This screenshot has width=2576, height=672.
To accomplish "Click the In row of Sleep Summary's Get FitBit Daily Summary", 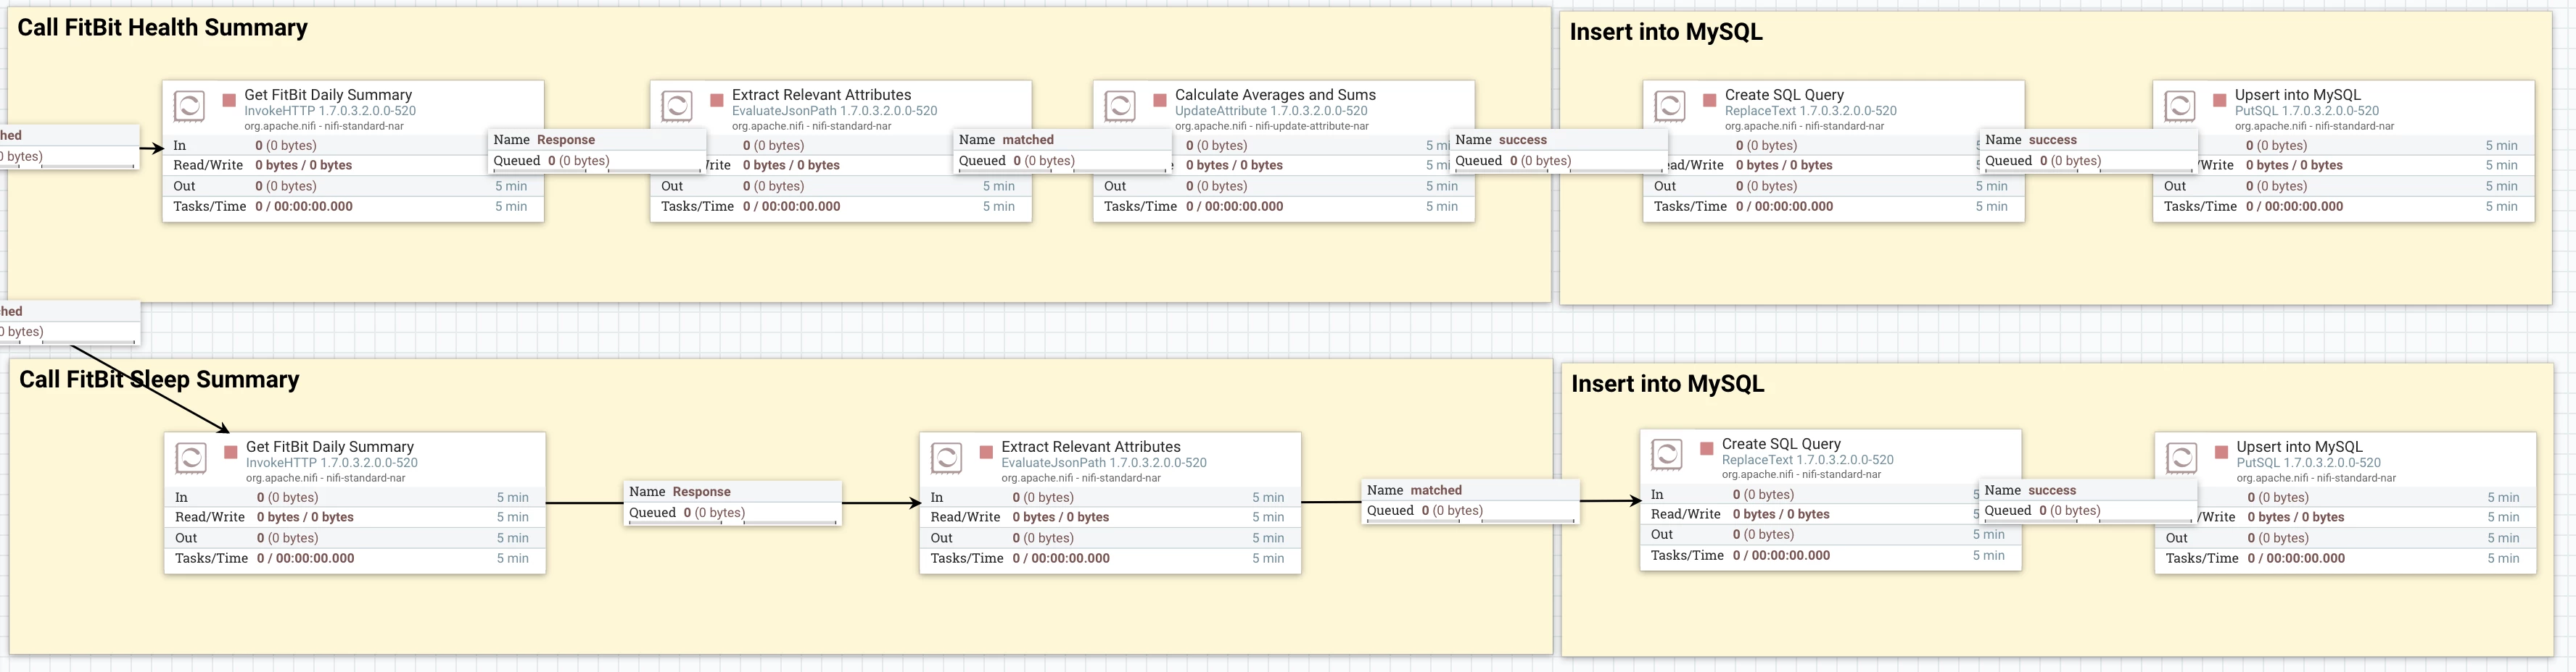I will tap(355, 497).
